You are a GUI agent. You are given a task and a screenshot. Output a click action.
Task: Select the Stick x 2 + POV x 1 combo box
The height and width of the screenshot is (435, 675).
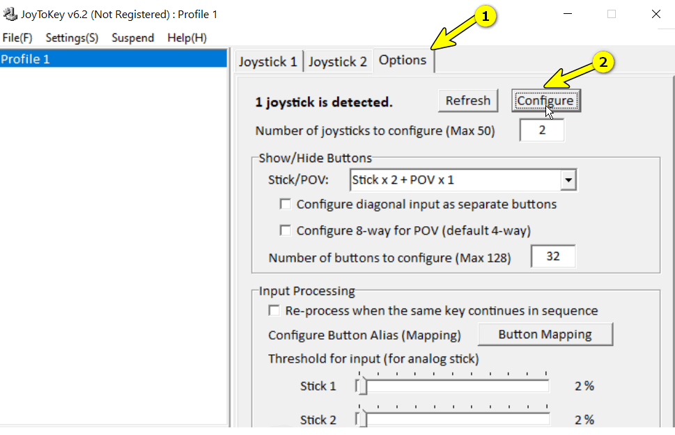click(x=456, y=180)
